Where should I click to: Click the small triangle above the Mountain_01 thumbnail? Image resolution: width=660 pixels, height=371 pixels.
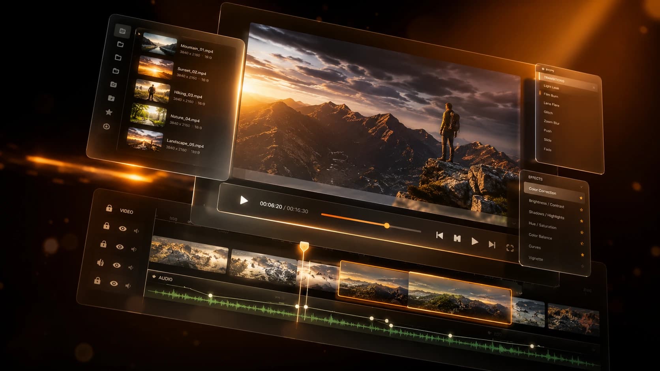coord(139,34)
